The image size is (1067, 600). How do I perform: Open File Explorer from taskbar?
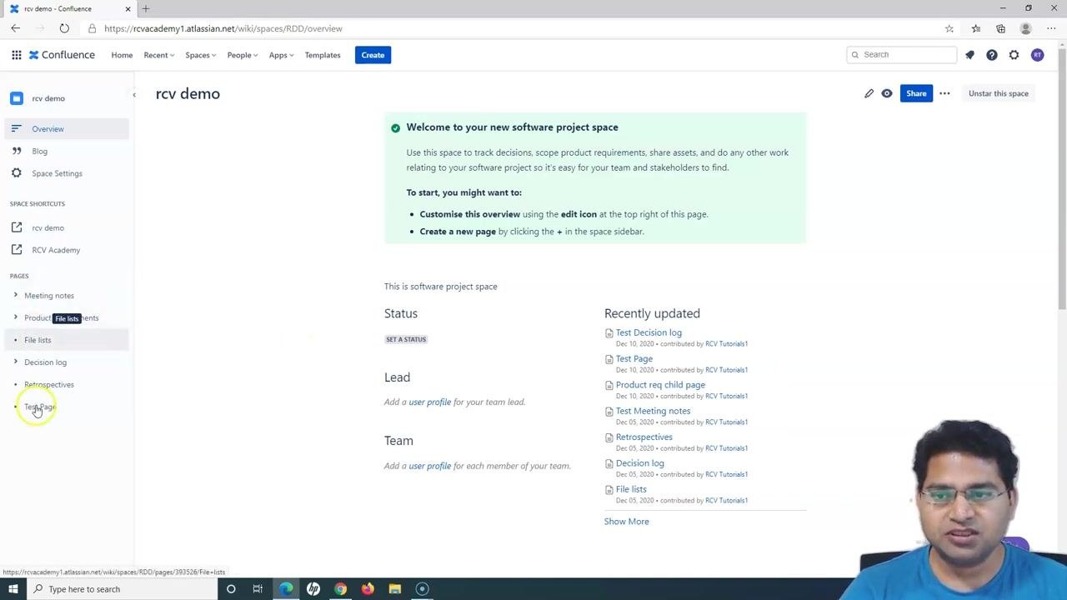tap(395, 589)
